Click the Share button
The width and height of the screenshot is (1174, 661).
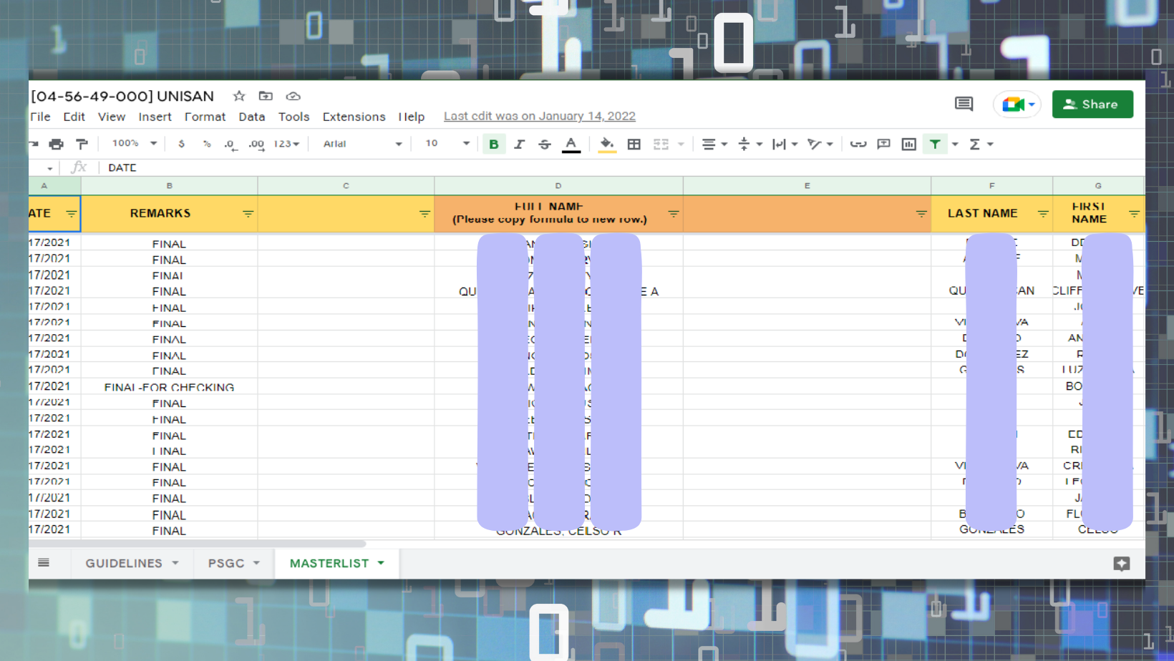[1092, 104]
